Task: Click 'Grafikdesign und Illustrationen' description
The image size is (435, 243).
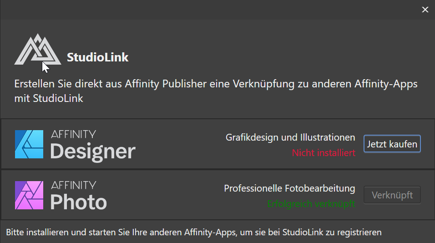Action: pyautogui.click(x=290, y=137)
